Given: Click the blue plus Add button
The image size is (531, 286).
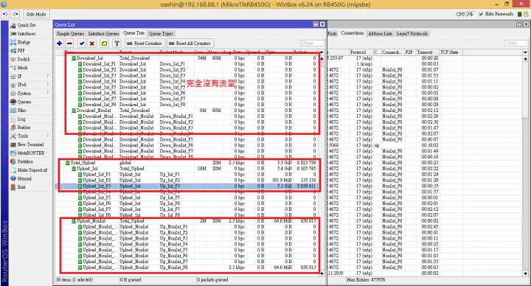Looking at the screenshot, I should point(60,43).
